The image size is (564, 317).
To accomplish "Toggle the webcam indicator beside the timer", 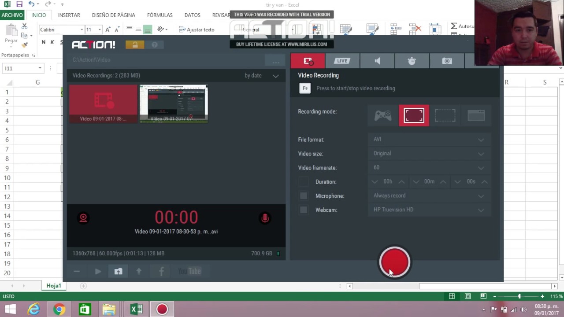I will tap(83, 218).
